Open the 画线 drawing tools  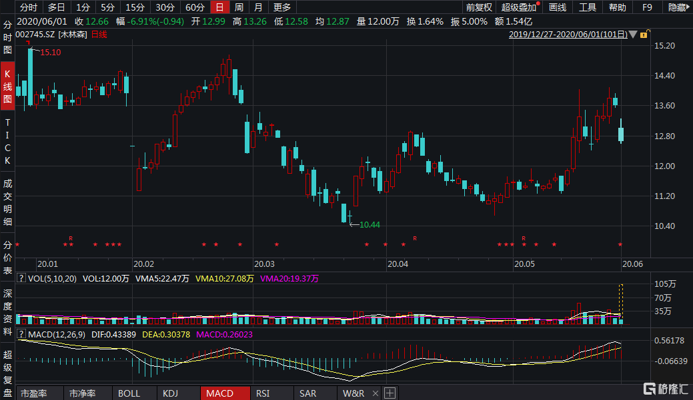pos(557,7)
